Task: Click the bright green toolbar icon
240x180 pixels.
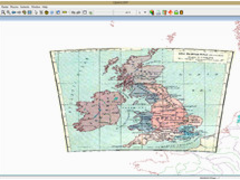Action: point(176,12)
